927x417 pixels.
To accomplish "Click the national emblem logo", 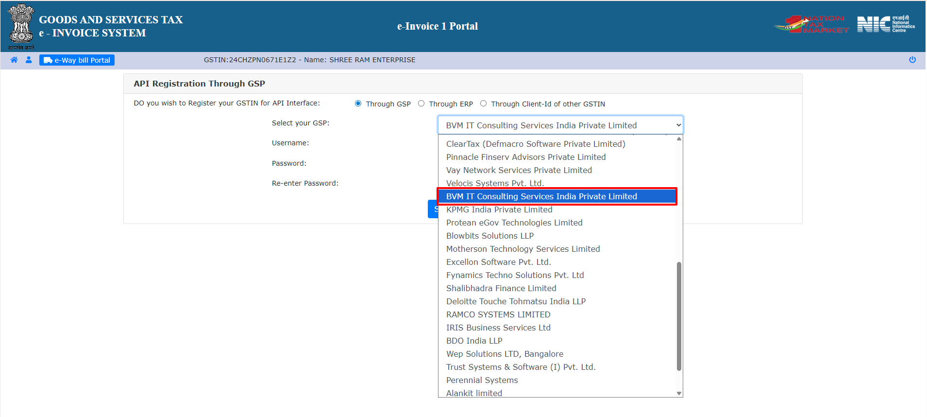I will pos(21,25).
